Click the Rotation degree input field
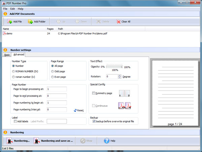Screen dimensions: 202x152 (112, 77)
